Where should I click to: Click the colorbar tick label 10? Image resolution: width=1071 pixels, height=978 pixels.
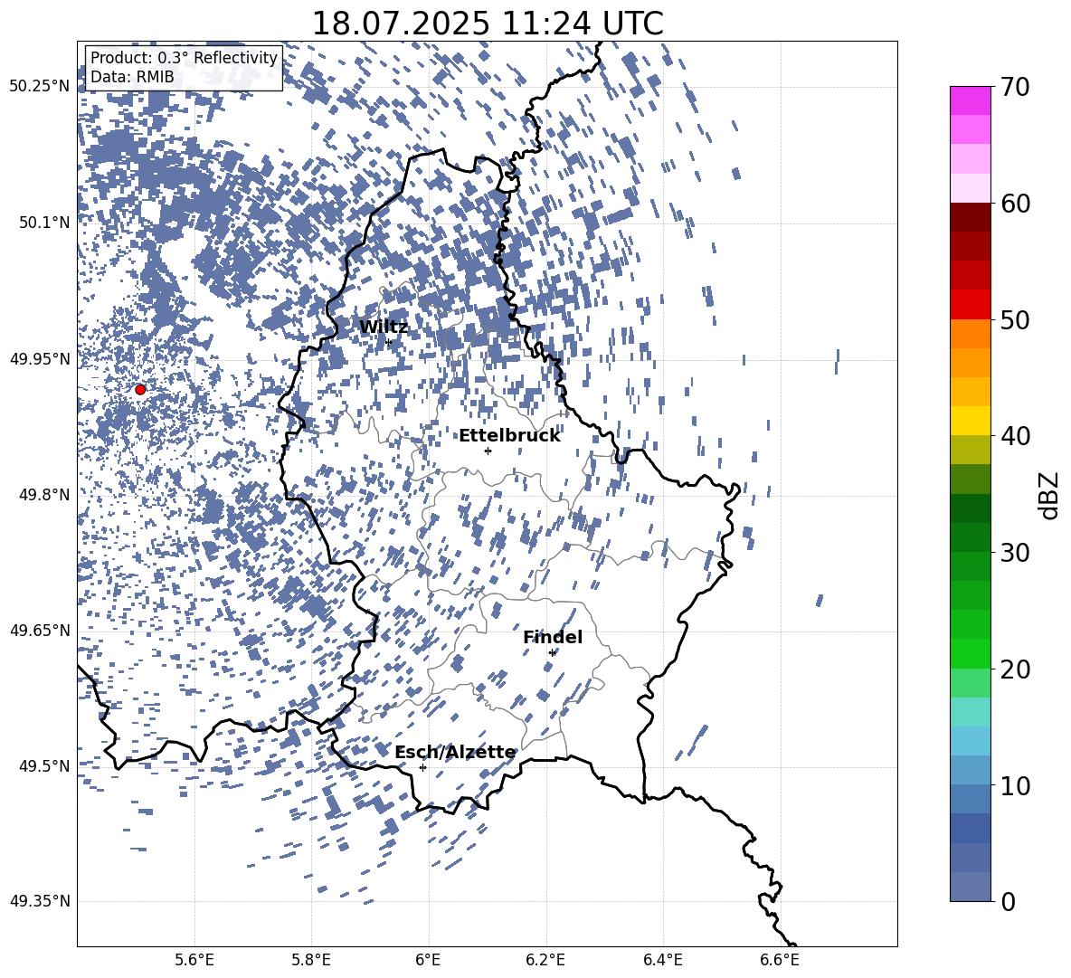[x=1015, y=785]
